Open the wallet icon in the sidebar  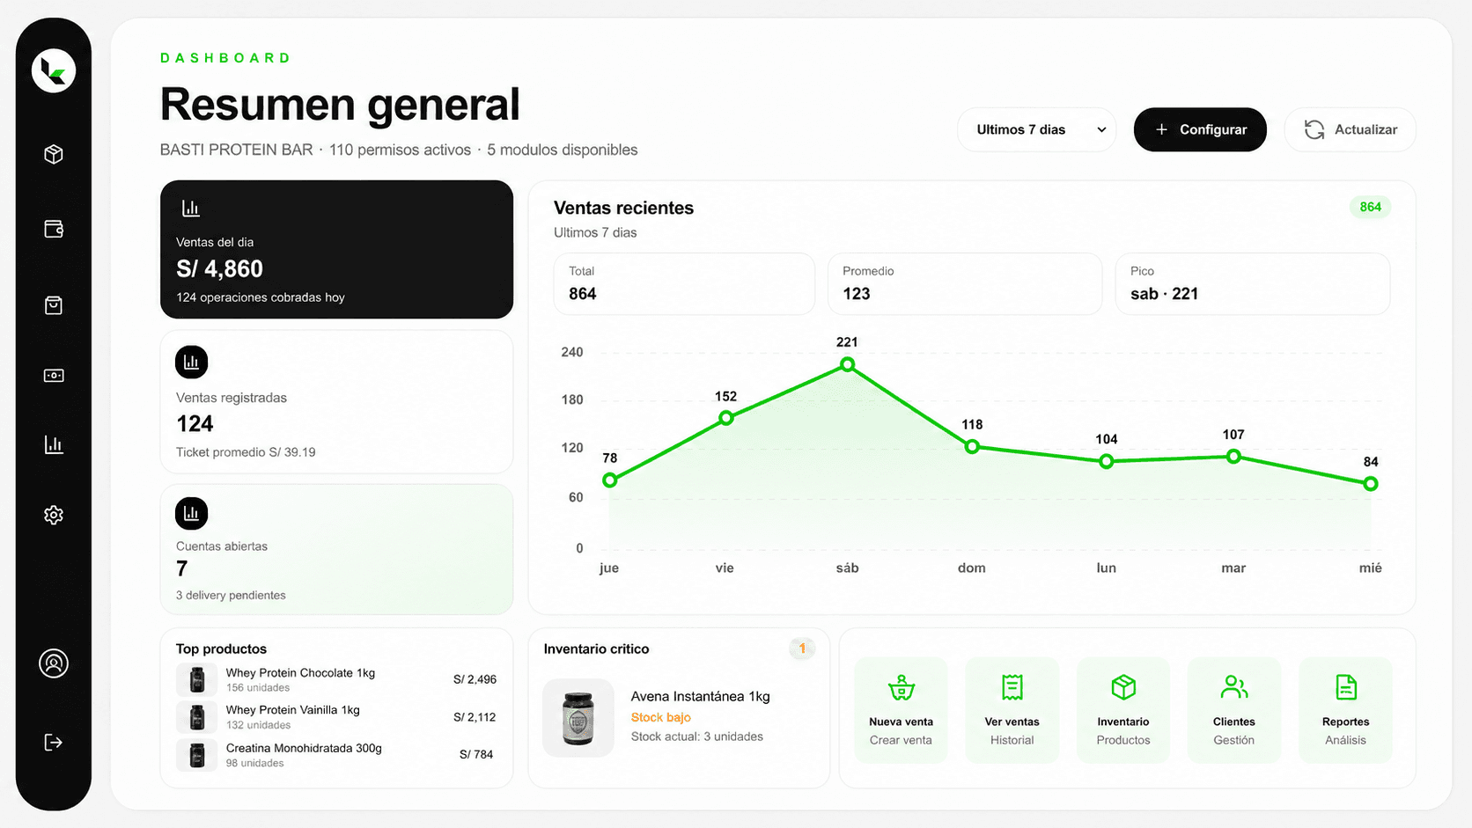[54, 229]
